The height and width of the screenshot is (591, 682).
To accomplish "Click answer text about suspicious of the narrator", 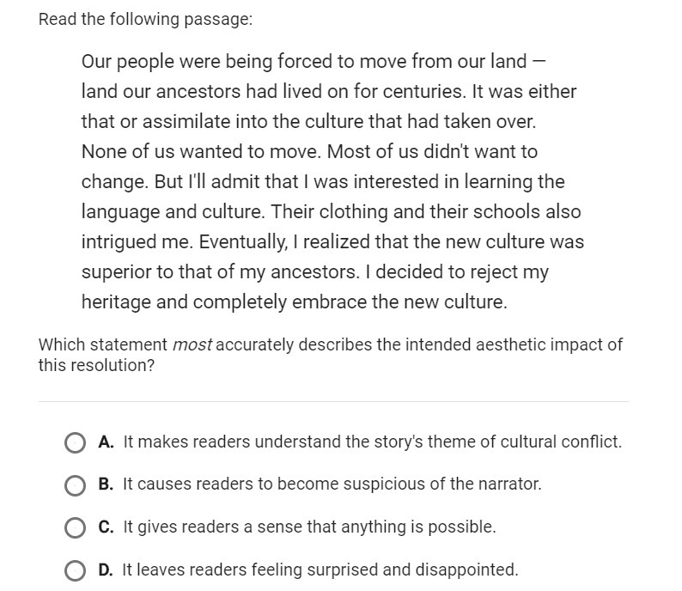I will [332, 484].
